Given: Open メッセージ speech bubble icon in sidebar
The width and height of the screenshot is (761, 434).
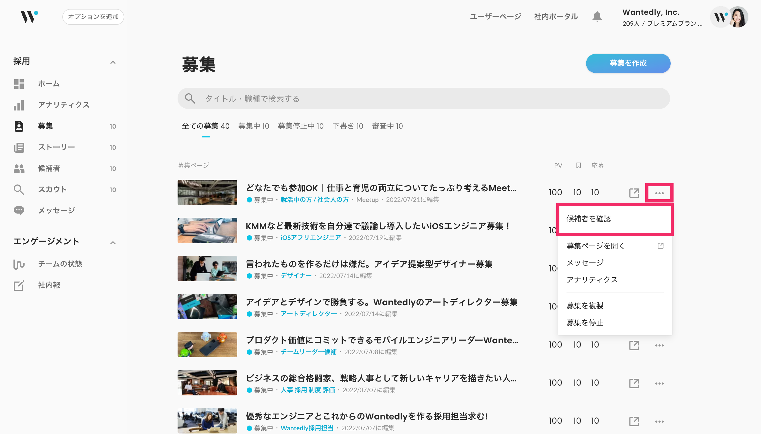Looking at the screenshot, I should [19, 210].
